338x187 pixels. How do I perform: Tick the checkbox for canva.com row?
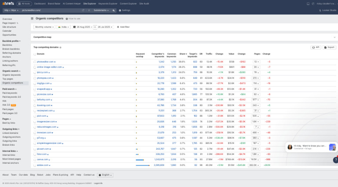(x=34, y=159)
